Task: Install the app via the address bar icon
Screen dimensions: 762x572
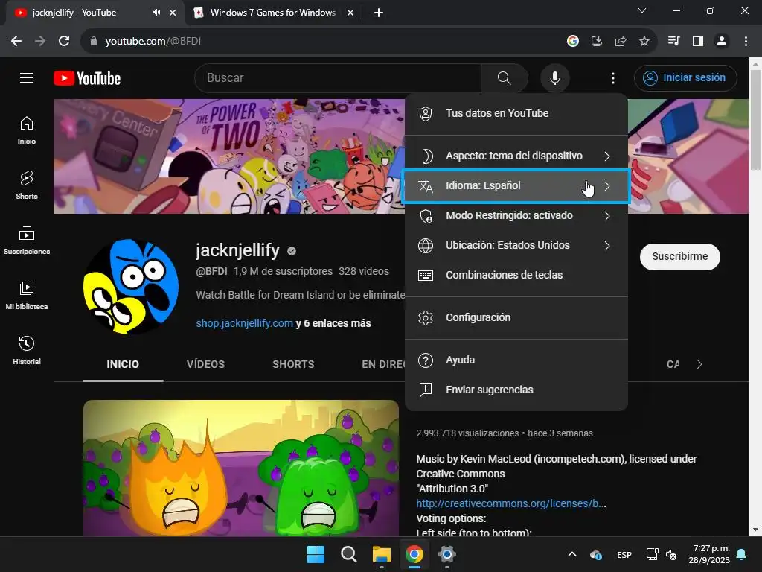Action: point(596,42)
